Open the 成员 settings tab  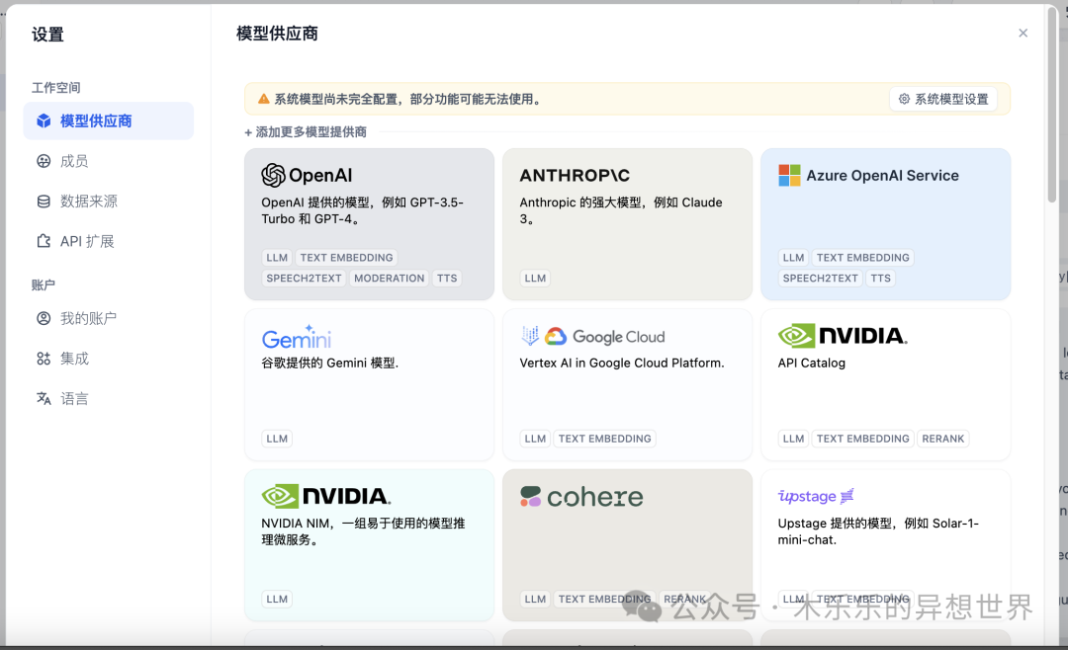point(74,161)
